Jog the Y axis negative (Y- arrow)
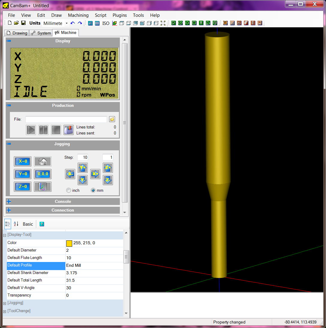Image resolution: width=326 pixels, height=328 pixels. click(x=83, y=180)
